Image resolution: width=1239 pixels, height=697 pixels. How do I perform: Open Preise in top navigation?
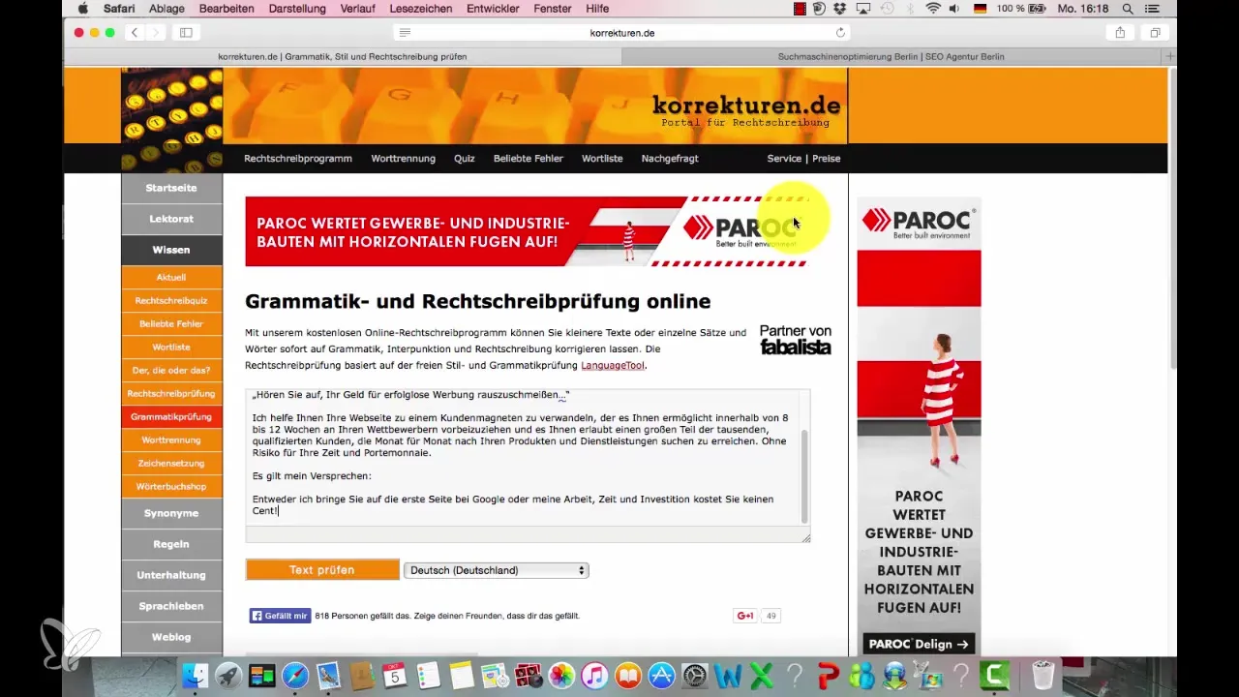point(826,158)
